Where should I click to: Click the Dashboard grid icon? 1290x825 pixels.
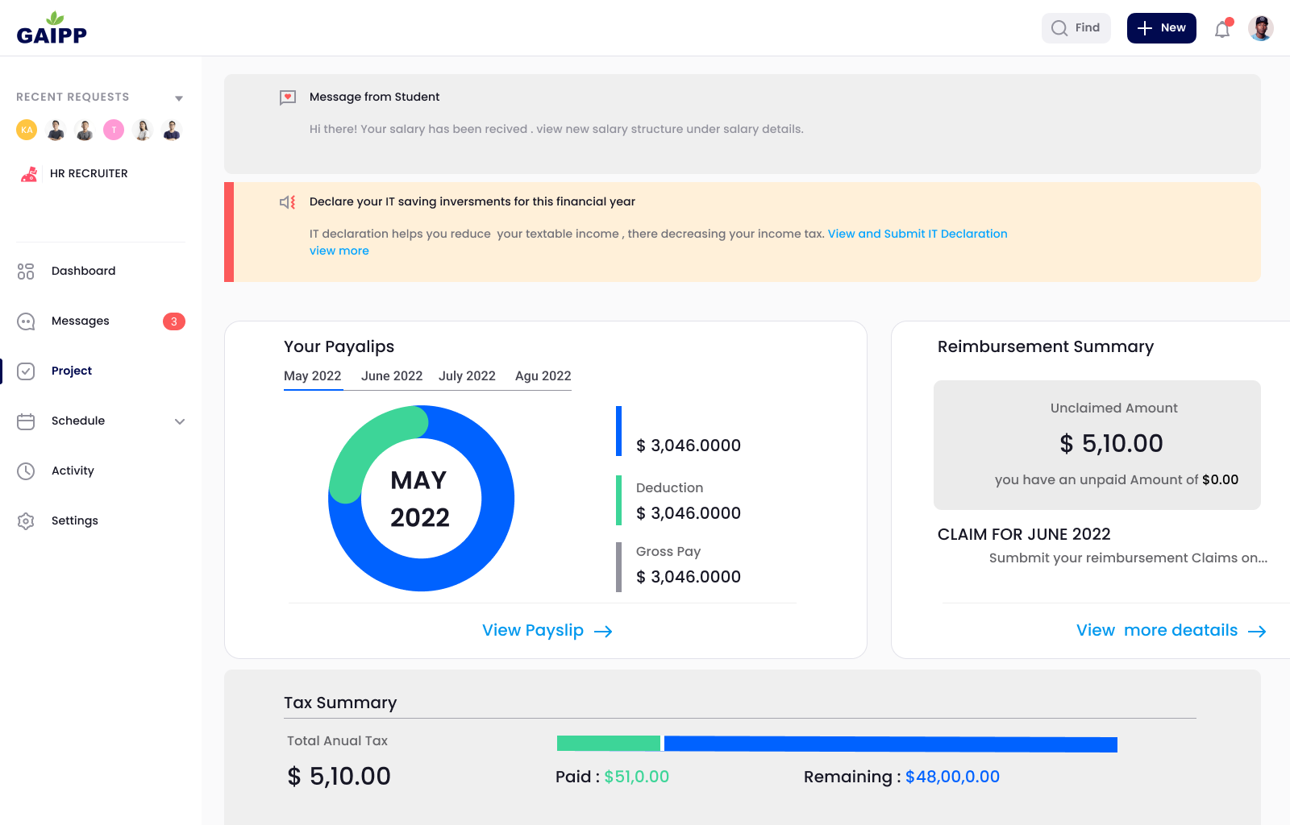coord(26,272)
